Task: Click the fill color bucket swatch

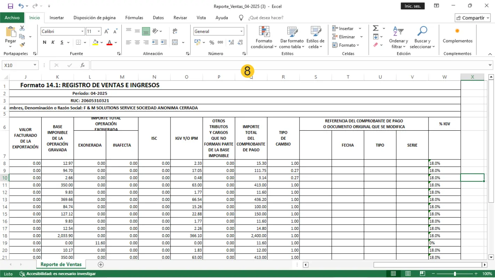Action: (96, 42)
